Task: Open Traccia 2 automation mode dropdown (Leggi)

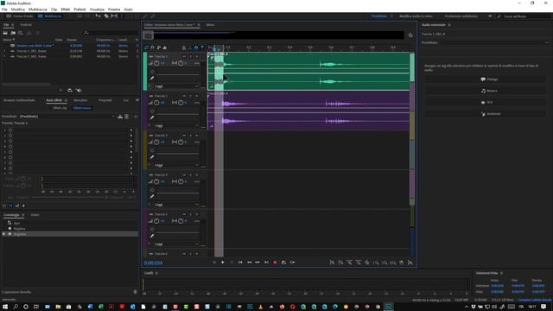Action: (176, 125)
